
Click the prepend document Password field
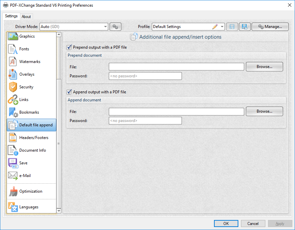click(x=145, y=76)
